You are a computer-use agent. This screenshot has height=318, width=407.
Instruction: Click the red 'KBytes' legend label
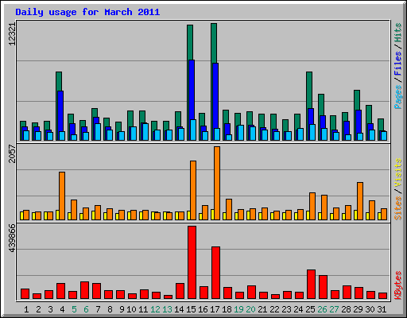[397, 285]
